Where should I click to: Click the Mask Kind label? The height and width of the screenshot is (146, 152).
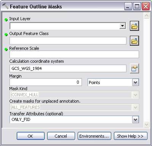18,89
